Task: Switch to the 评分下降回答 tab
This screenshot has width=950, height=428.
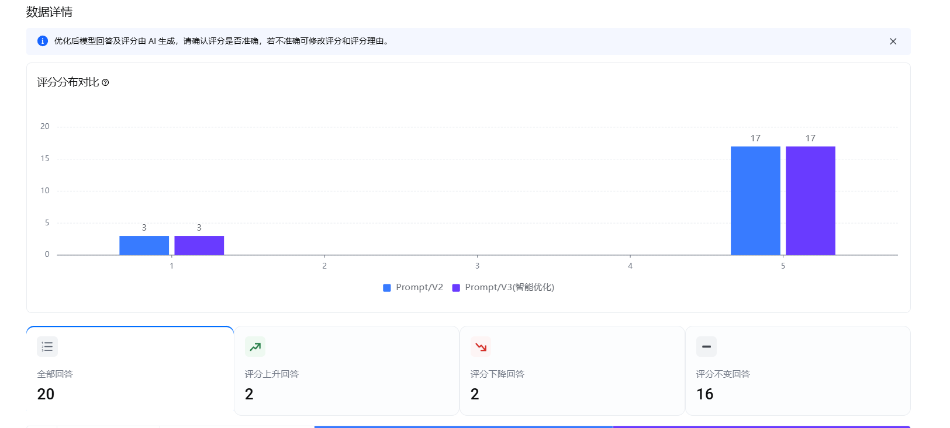Action: click(572, 371)
